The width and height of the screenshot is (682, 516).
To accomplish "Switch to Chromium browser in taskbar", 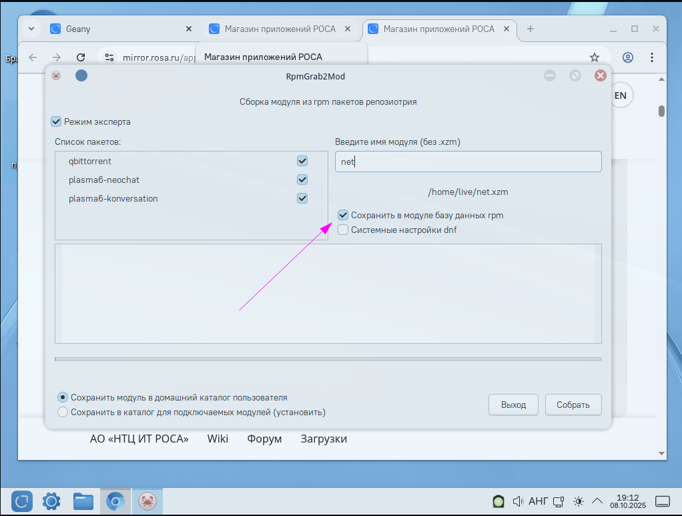I will (115, 501).
